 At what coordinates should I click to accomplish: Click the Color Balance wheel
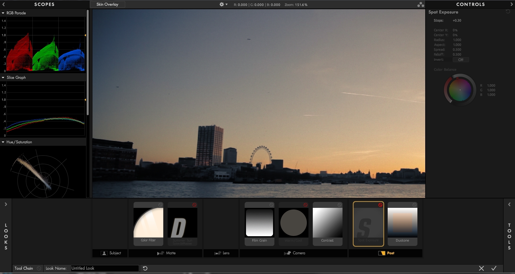(460, 90)
